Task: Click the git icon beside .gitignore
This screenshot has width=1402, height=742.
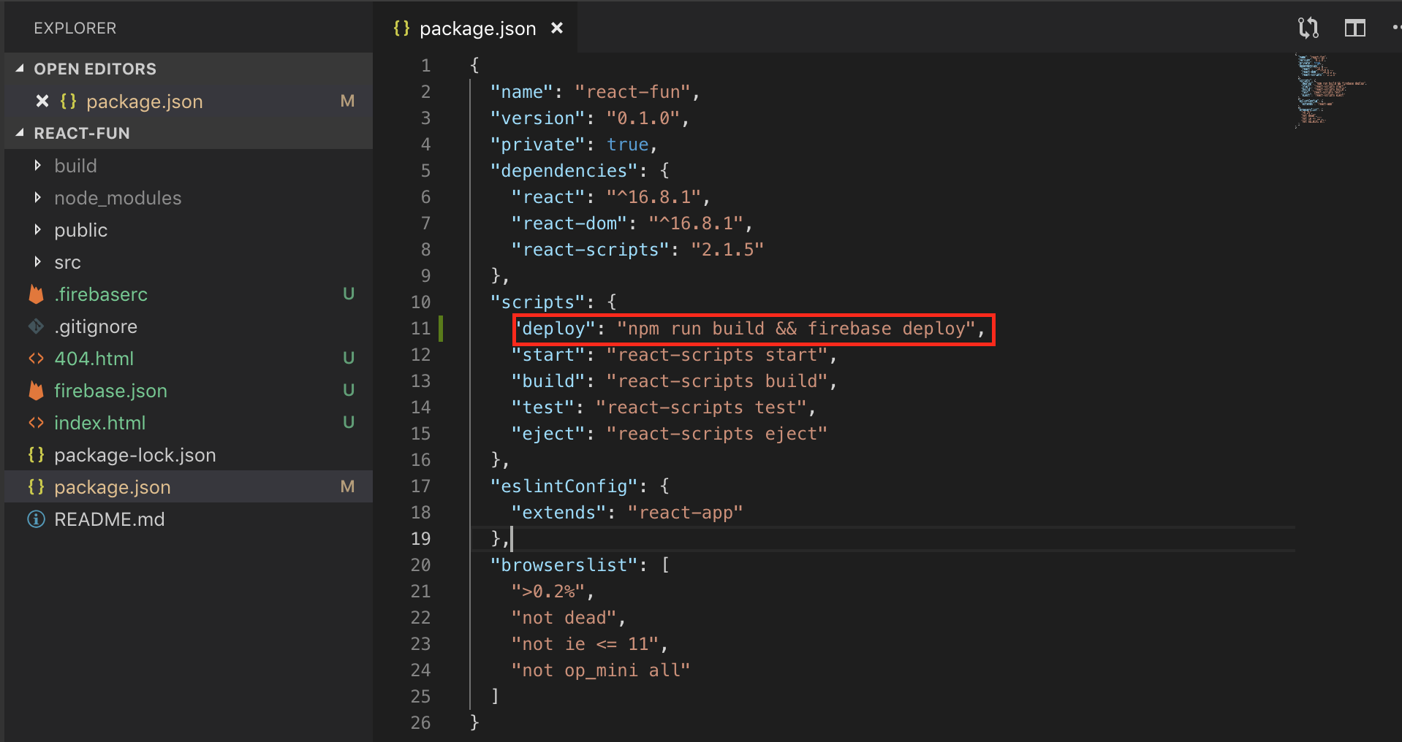Action: click(x=36, y=326)
